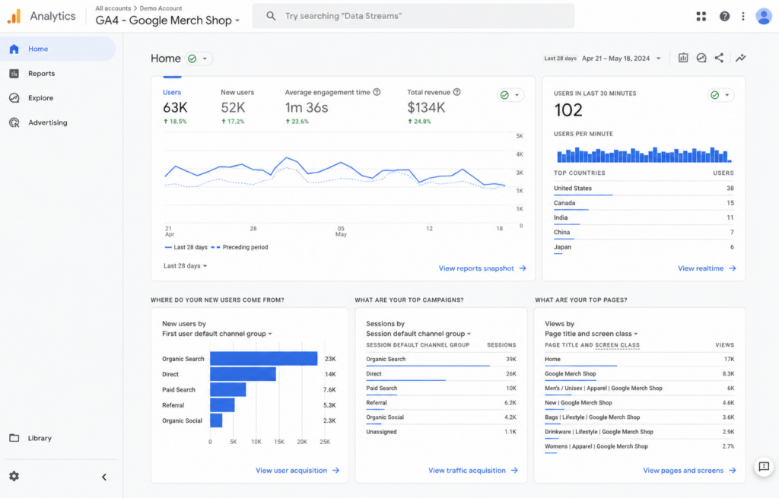The height and width of the screenshot is (498, 779).
Task: Click the Paid Search bar in chart
Action: pos(228,390)
